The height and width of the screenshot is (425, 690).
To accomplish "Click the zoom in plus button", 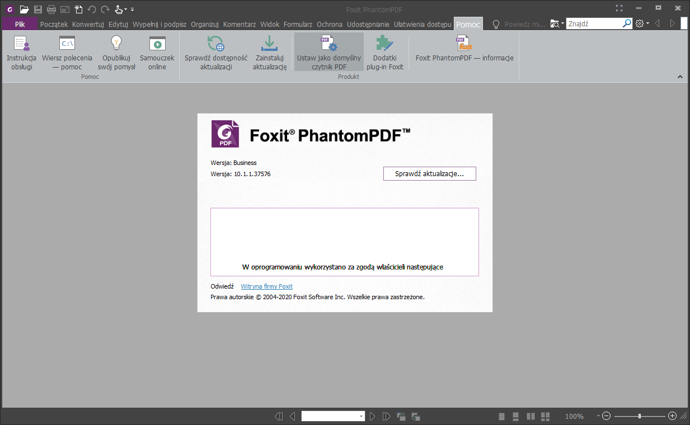I will [673, 416].
